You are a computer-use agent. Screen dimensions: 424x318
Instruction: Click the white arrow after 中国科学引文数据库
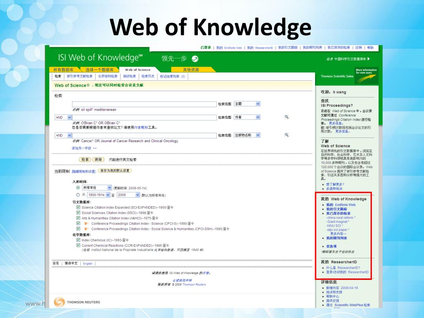click(369, 59)
